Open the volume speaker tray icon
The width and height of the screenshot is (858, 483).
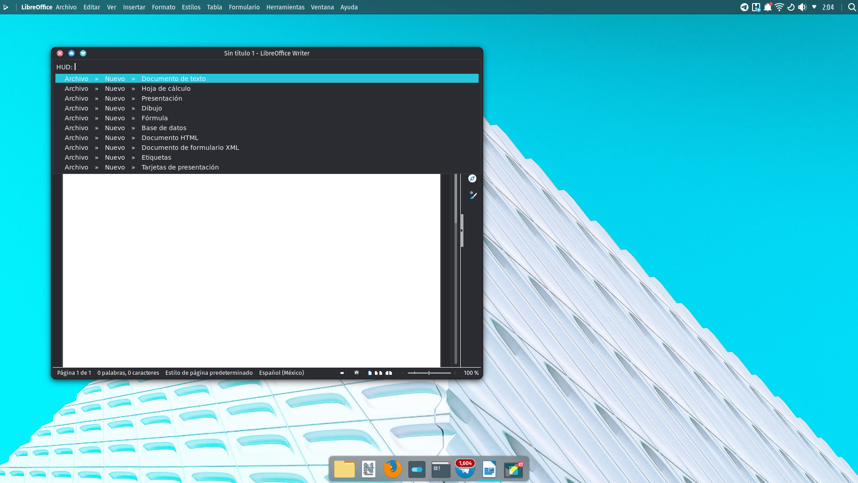pyautogui.click(x=802, y=7)
